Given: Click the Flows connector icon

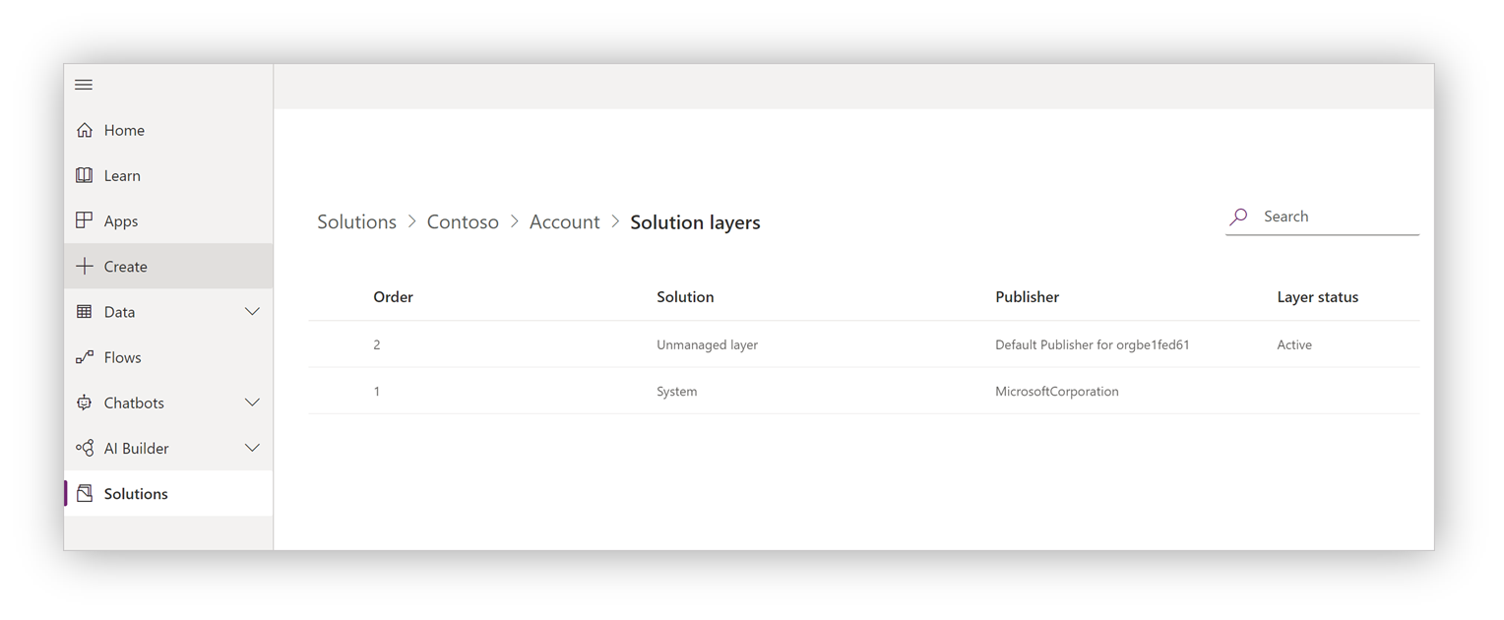Looking at the screenshot, I should pyautogui.click(x=85, y=357).
